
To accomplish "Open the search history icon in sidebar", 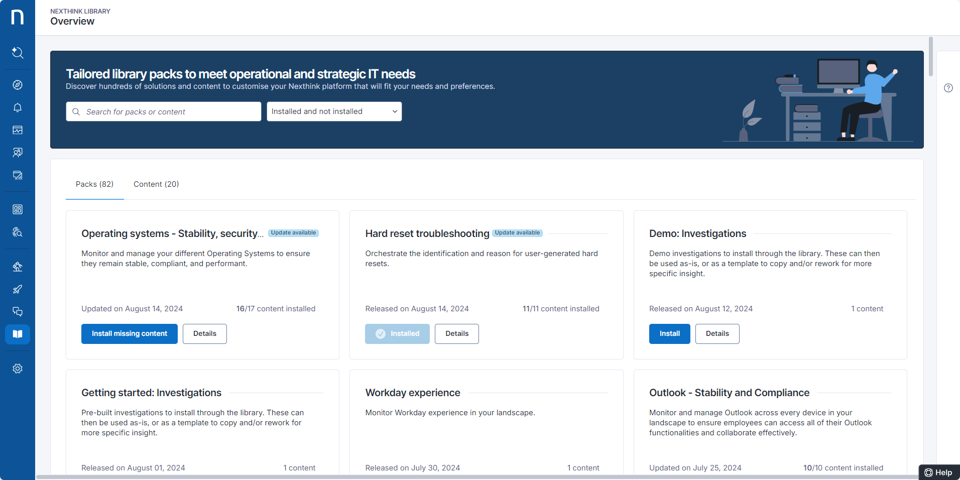I will point(18,53).
